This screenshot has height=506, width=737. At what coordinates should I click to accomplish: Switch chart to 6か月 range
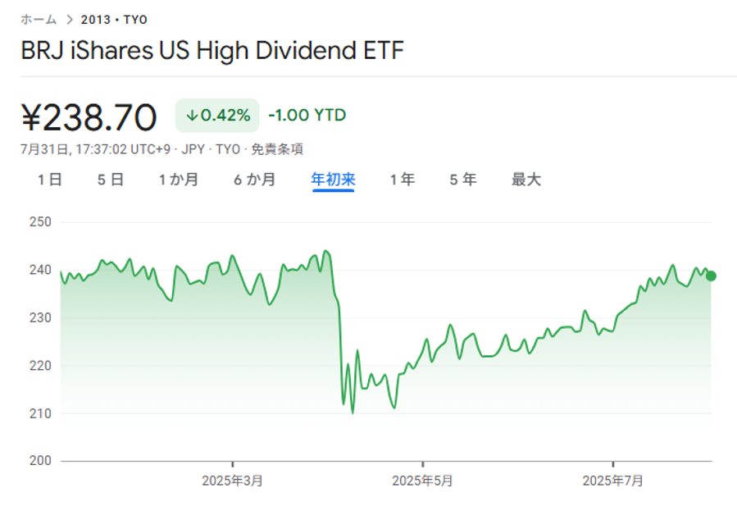pos(254,180)
